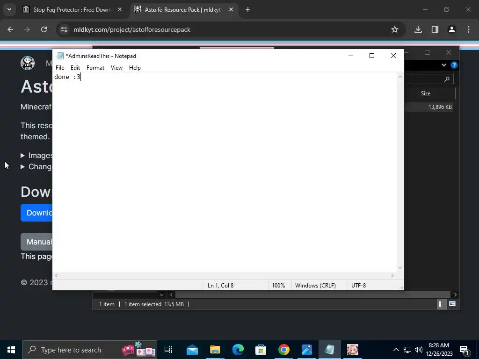Open Microsoft Store from taskbar
The width and height of the screenshot is (479, 359).
click(x=261, y=350)
